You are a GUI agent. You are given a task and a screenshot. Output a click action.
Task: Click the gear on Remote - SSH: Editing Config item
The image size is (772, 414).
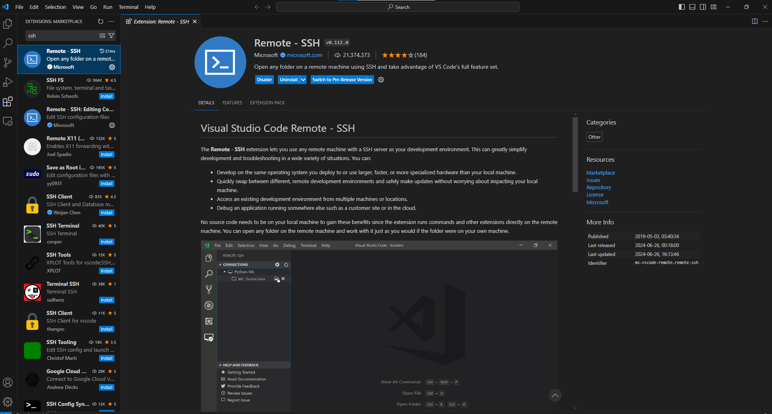click(112, 125)
